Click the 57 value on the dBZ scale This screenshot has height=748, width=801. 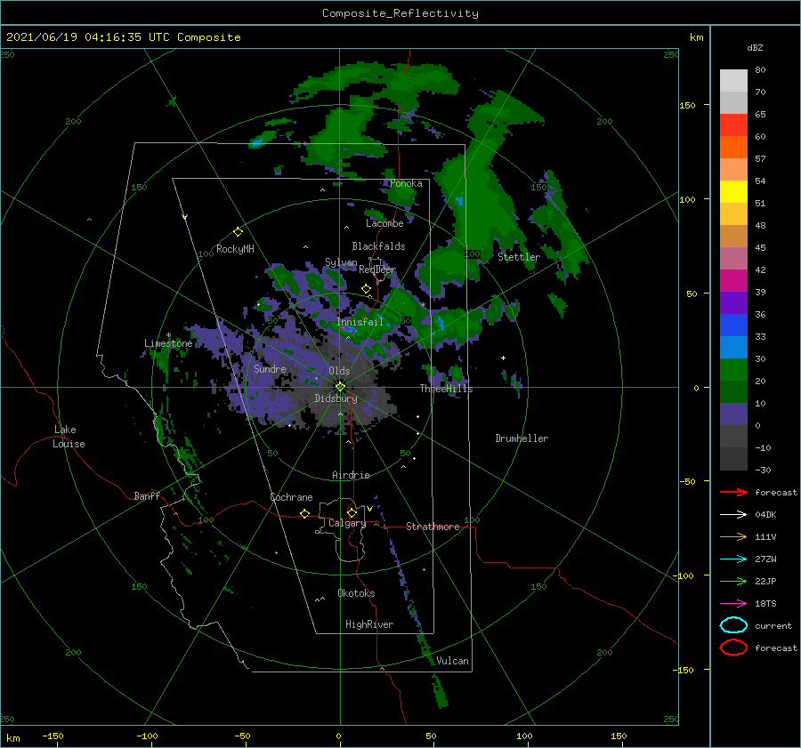(760, 159)
